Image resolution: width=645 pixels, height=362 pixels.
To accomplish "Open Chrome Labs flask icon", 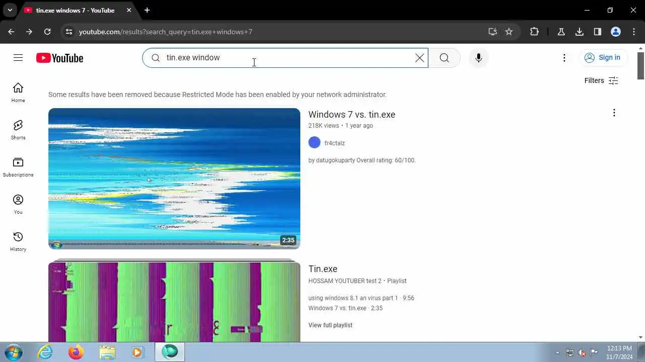I will (x=561, y=32).
